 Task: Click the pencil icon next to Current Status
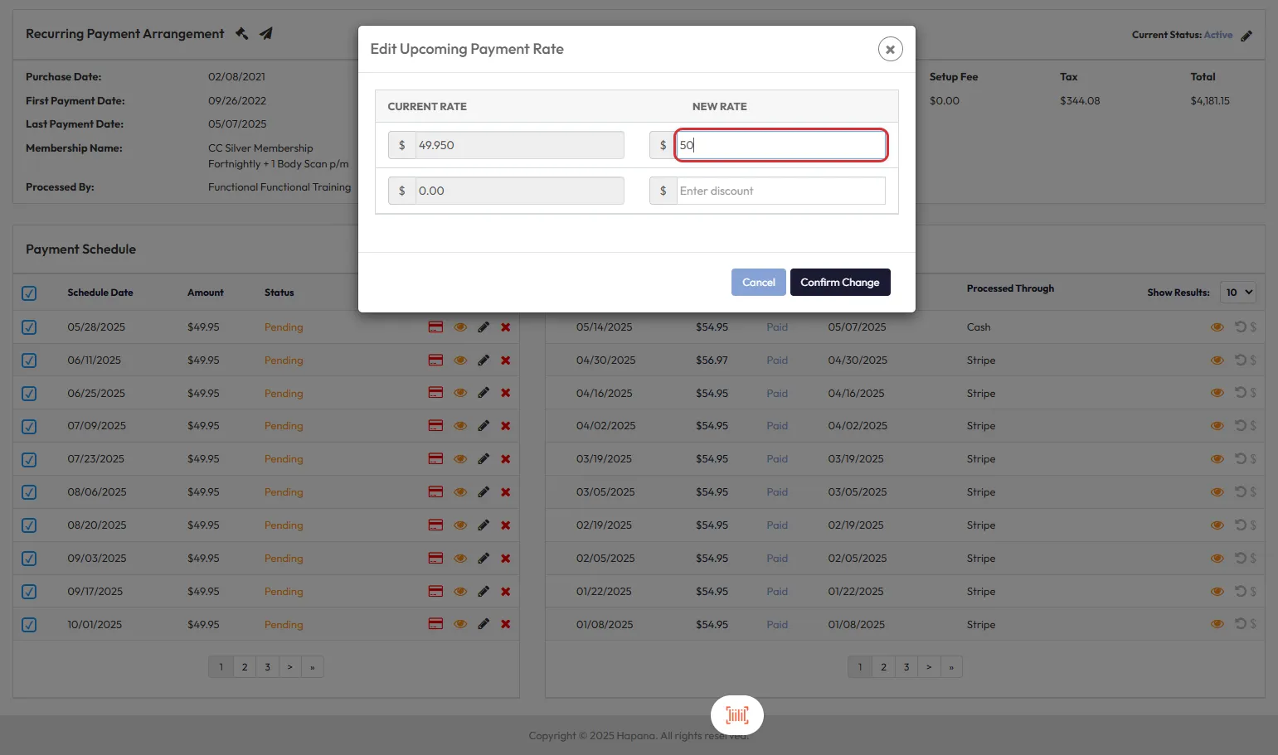[1246, 36]
